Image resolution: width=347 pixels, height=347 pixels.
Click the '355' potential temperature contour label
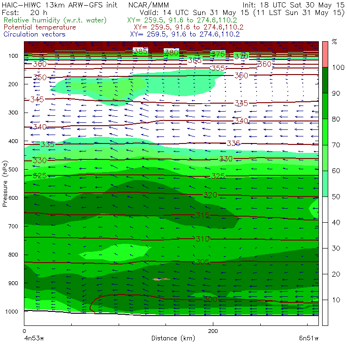[x=218, y=68]
